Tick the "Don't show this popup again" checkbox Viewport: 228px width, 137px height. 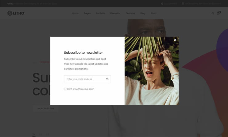(65, 89)
